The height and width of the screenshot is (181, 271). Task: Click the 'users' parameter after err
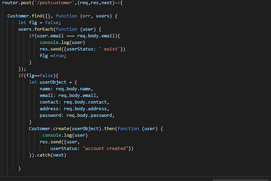point(103,16)
